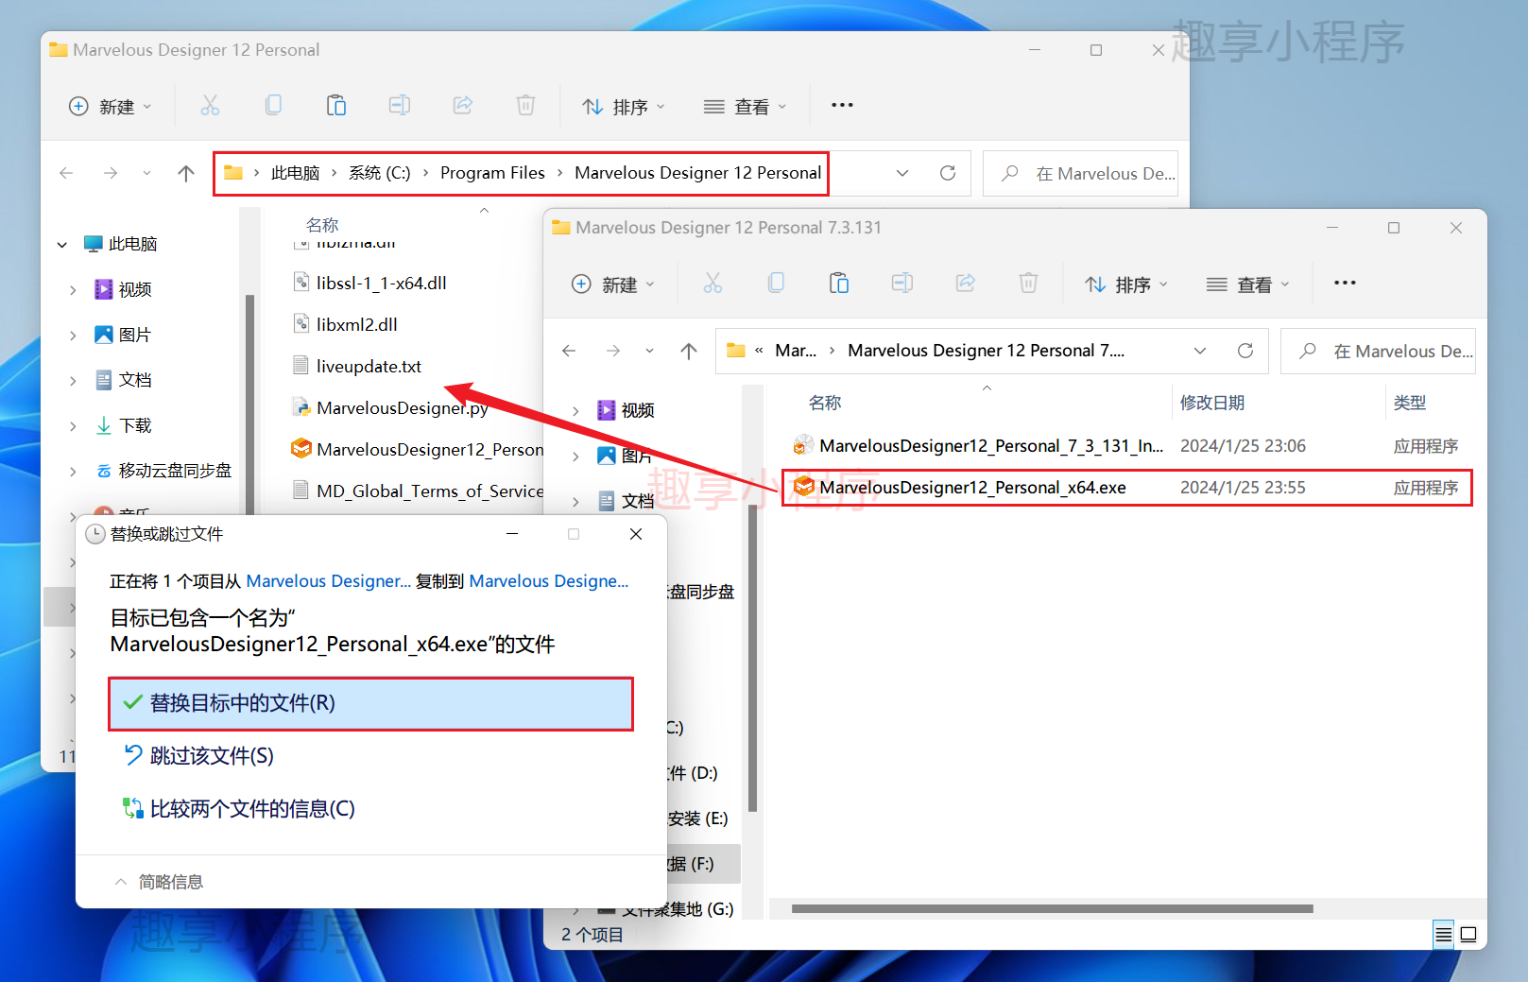
Task: Go up one level in the 7.3.131 window
Action: [689, 351]
